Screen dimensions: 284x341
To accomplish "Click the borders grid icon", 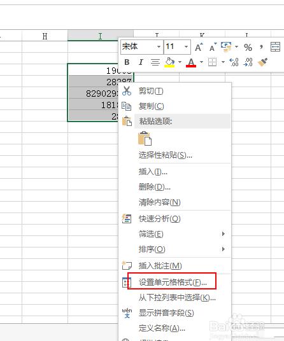I will pos(212,62).
